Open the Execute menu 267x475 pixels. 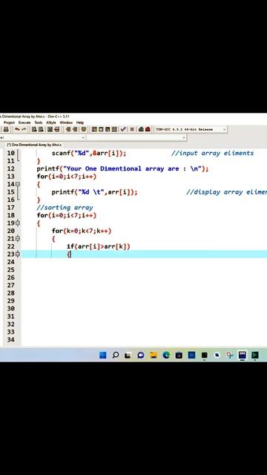(x=24, y=122)
